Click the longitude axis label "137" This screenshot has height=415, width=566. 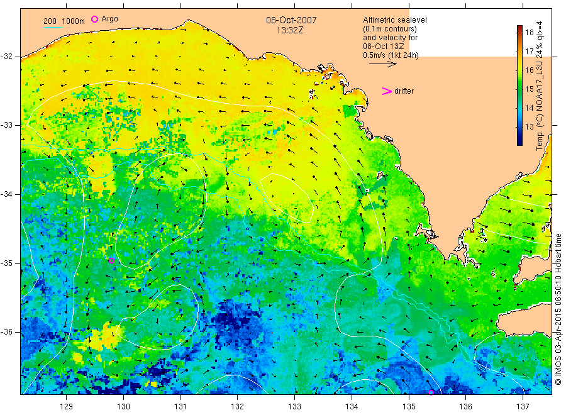tap(523, 407)
